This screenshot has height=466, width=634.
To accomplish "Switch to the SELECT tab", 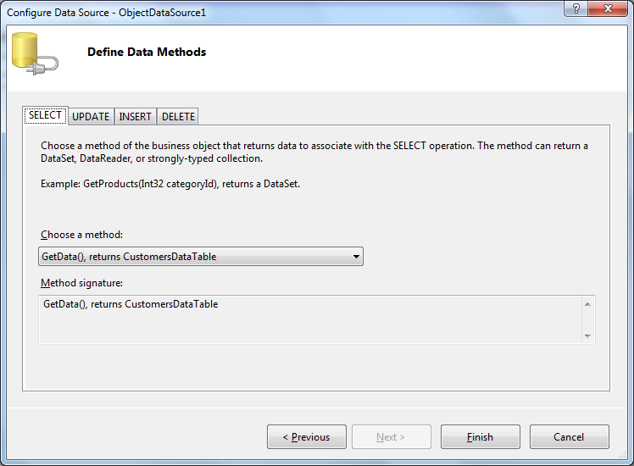I will tap(45, 115).
